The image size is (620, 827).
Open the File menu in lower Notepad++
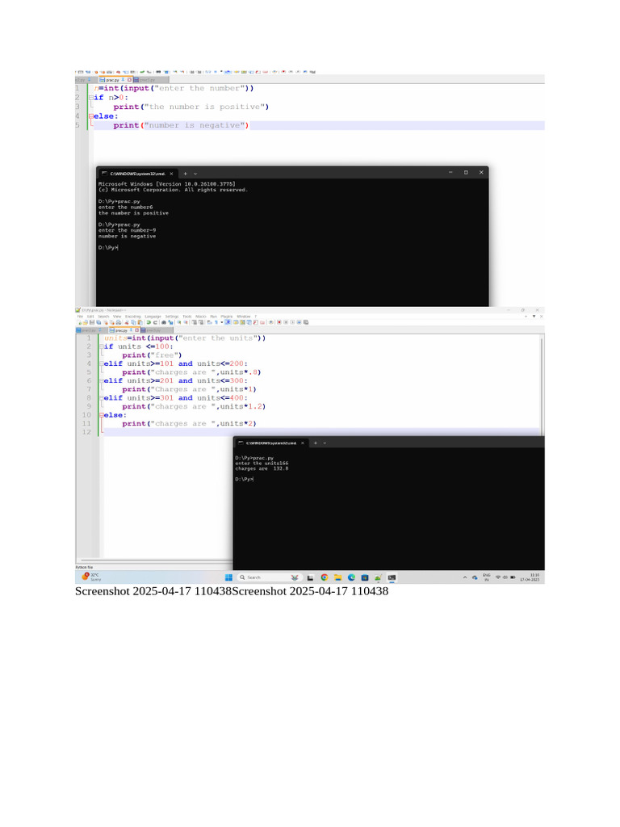[x=80, y=317]
